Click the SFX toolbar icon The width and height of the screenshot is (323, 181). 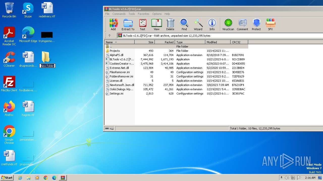[270, 25]
